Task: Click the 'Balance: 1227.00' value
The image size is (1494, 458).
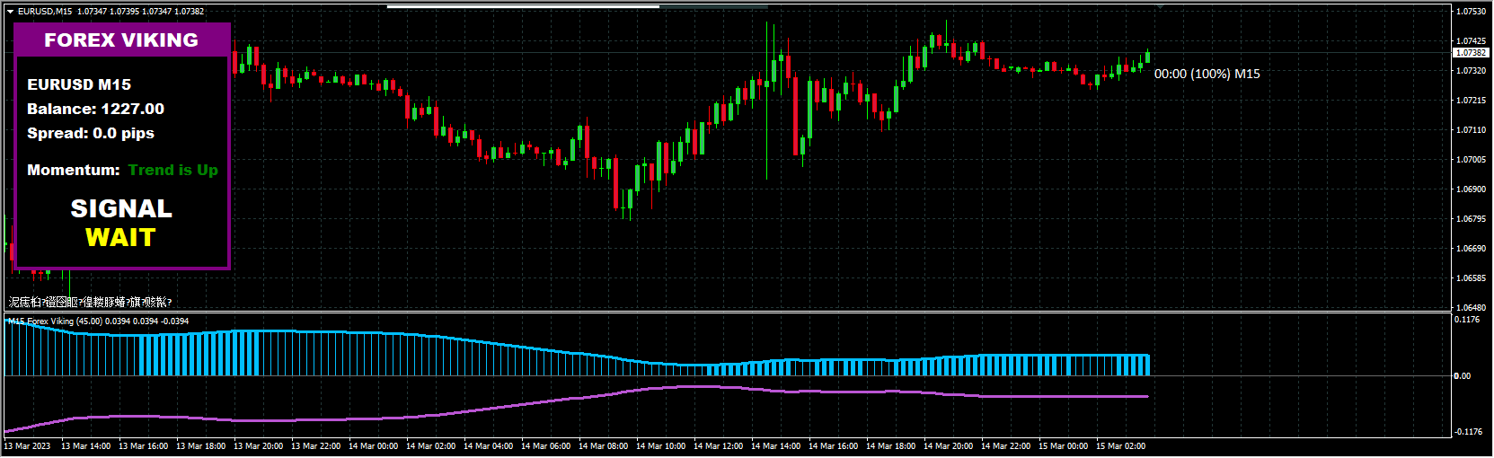Action: (x=95, y=109)
